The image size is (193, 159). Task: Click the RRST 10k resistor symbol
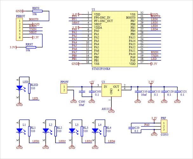(x=30, y=47)
